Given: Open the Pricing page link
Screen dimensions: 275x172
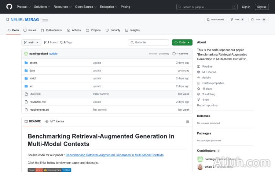Looking at the screenshot, I should point(125,7).
